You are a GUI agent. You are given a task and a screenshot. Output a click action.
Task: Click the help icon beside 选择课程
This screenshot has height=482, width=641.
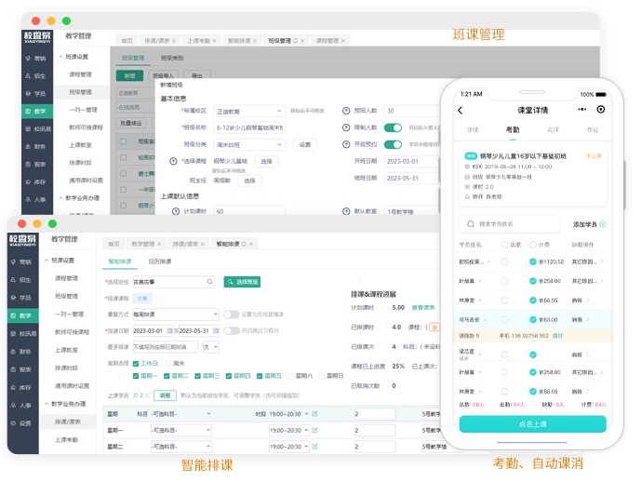click(x=173, y=161)
